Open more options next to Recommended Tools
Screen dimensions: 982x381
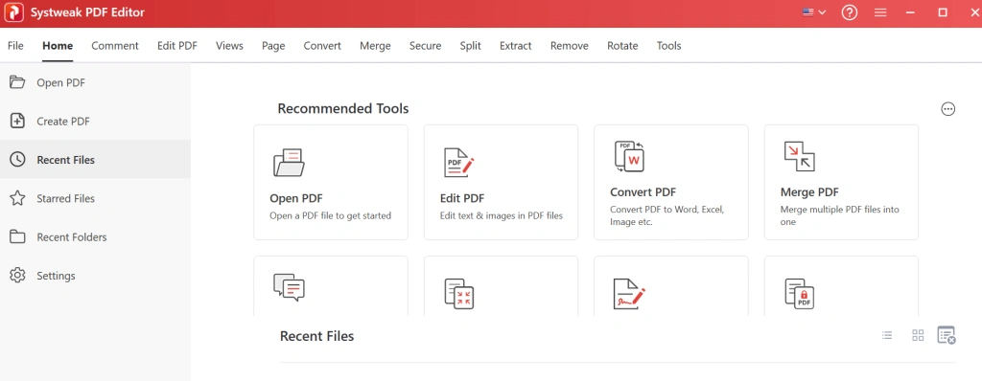point(948,109)
